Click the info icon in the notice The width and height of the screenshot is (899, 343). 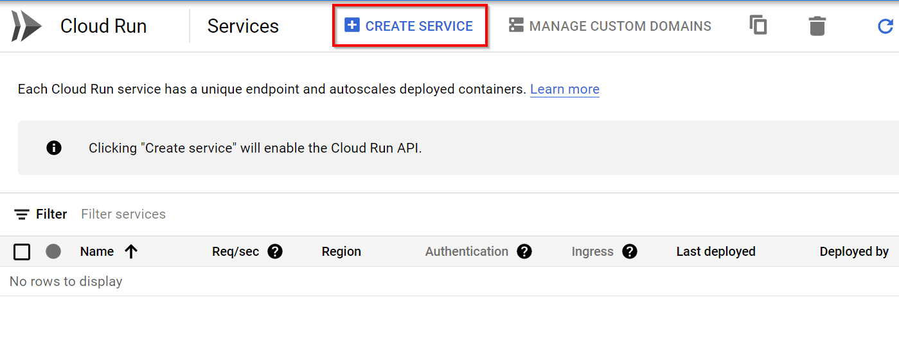54,148
